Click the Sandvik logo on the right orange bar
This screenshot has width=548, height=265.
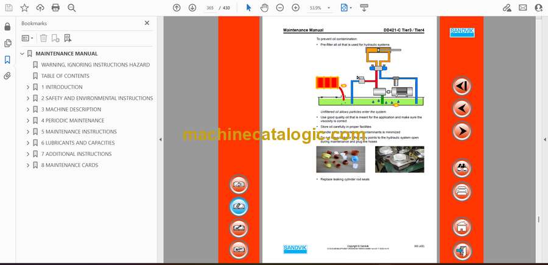click(x=462, y=32)
